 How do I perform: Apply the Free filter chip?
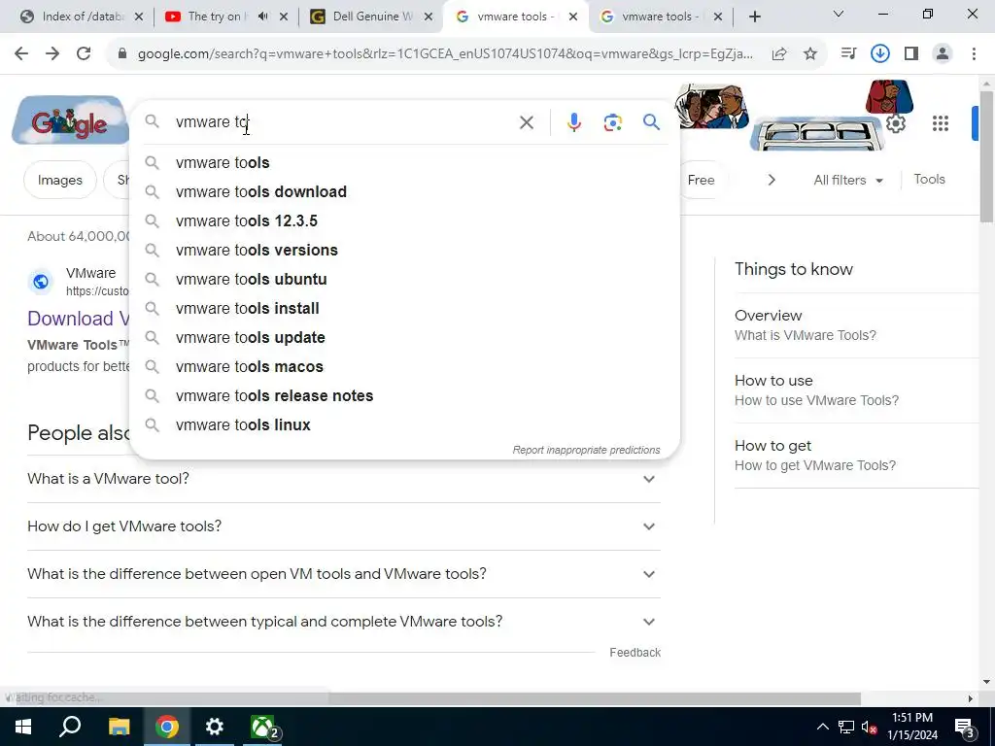(x=702, y=180)
